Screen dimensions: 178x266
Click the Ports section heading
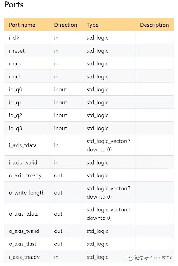click(14, 5)
